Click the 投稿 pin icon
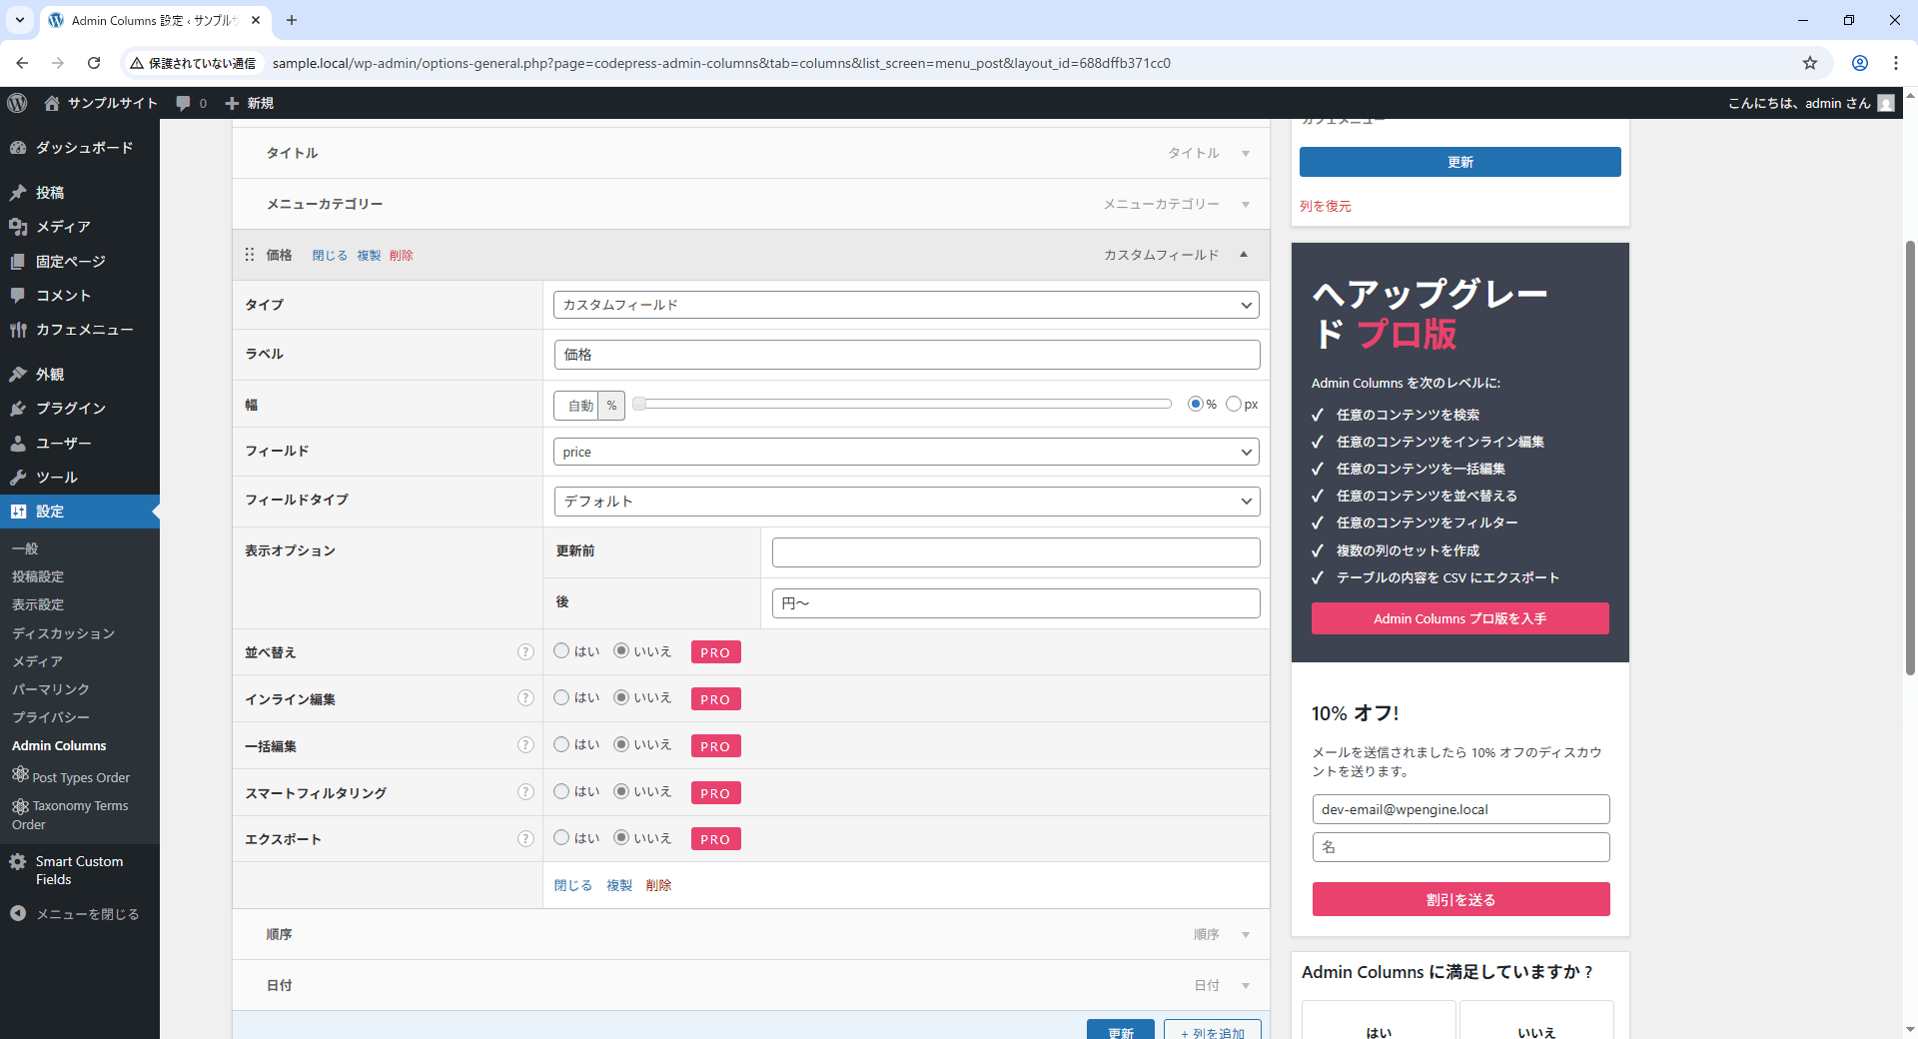Image resolution: width=1918 pixels, height=1039 pixels. [18, 193]
